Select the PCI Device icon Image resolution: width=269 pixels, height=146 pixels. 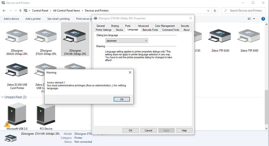point(46,114)
